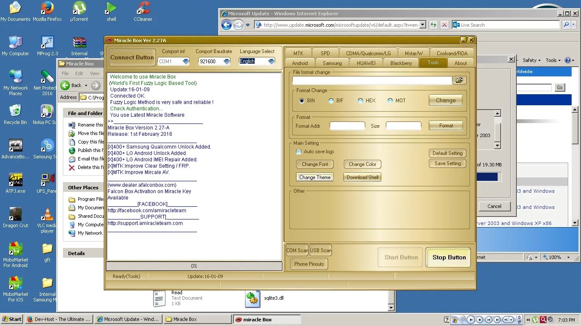Click the green Back arrow in Miracle Box explorer window
This screenshot has width=581, height=326.
[x=65, y=85]
